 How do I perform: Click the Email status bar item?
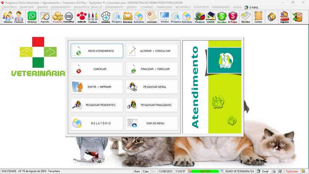263,171
